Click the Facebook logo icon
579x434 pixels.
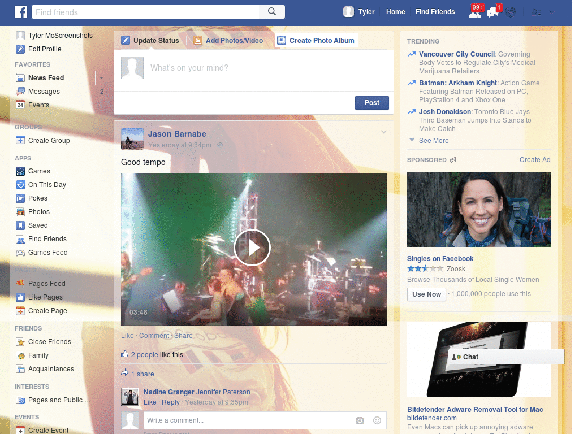[21, 12]
